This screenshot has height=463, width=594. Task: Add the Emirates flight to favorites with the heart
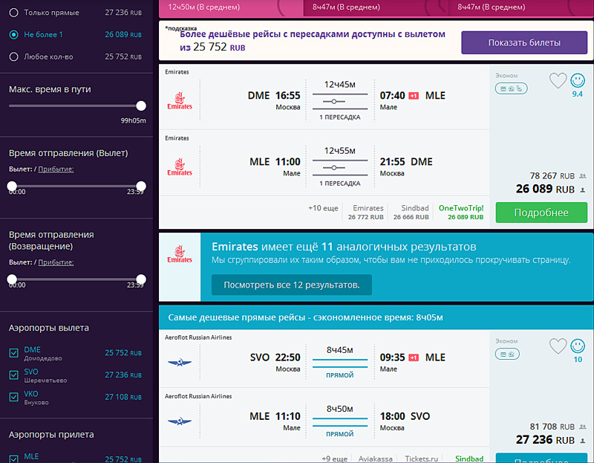558,80
